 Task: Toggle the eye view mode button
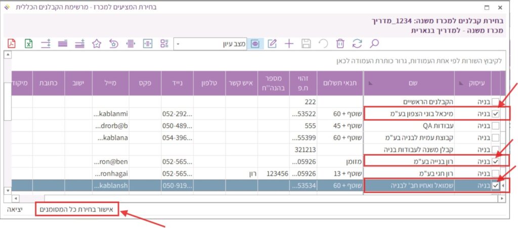[255, 43]
